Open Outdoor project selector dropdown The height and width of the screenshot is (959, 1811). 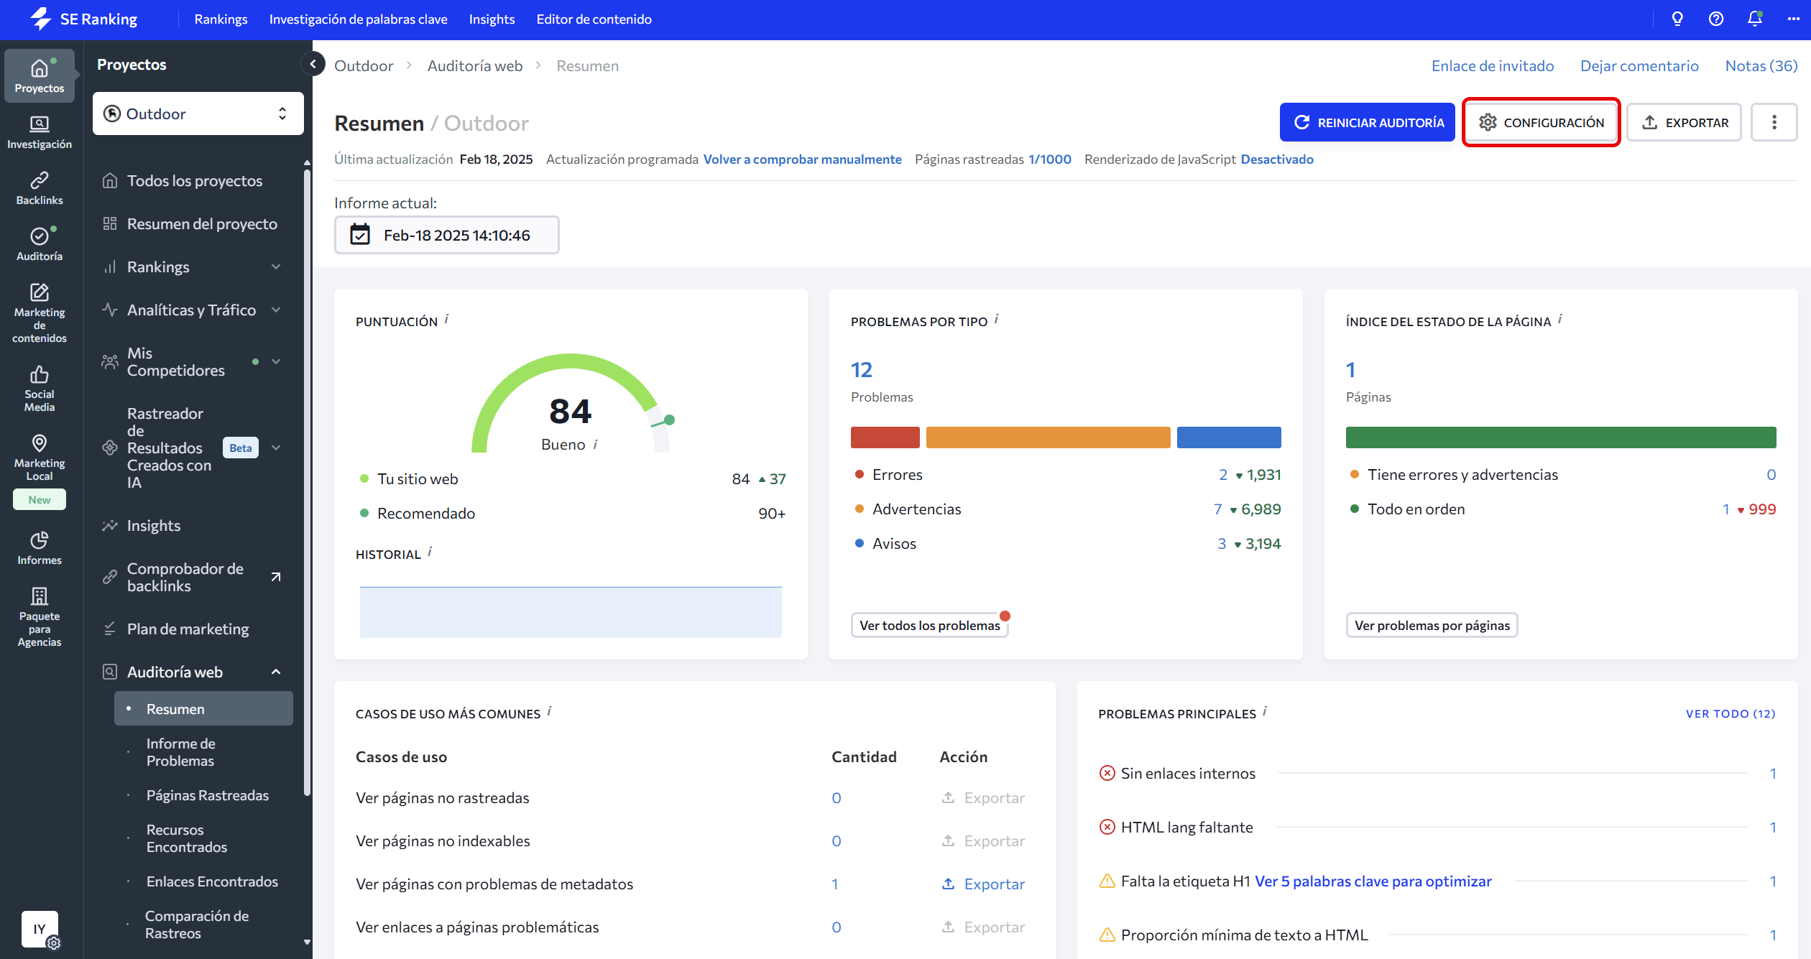tap(198, 113)
